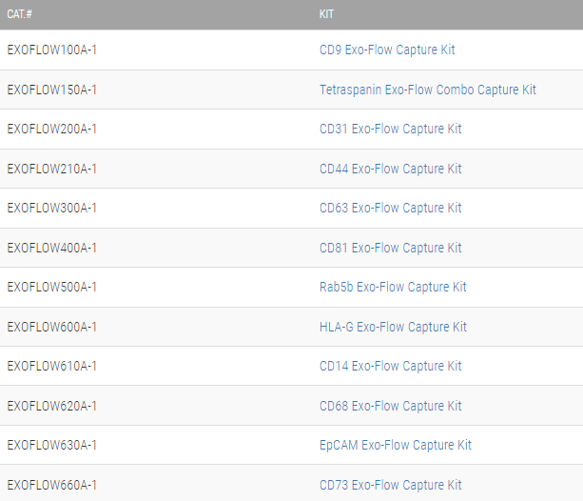Select the CD44 Exo-Flow Capture Kit link
The image size is (583, 501).
[390, 169]
